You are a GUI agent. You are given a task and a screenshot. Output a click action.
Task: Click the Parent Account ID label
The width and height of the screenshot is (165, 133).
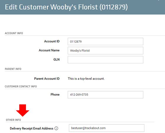(47, 79)
